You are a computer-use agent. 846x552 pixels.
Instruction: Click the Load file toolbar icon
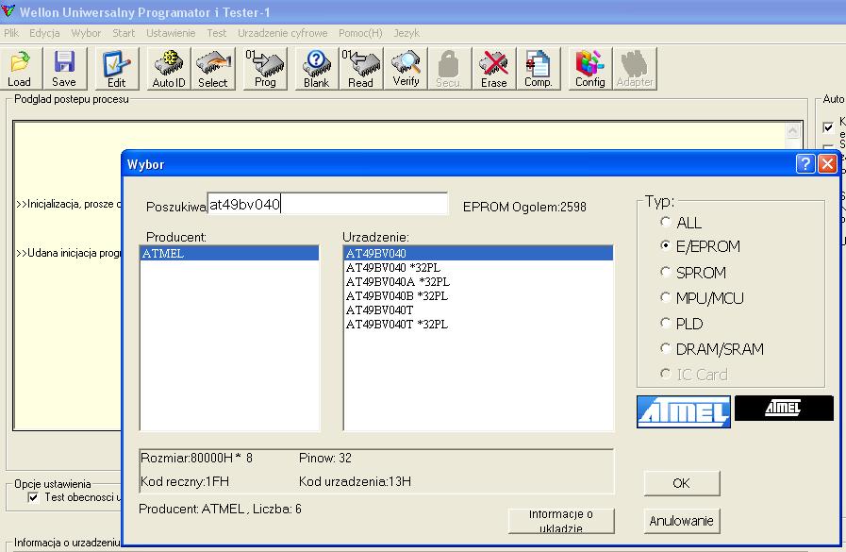click(x=19, y=68)
